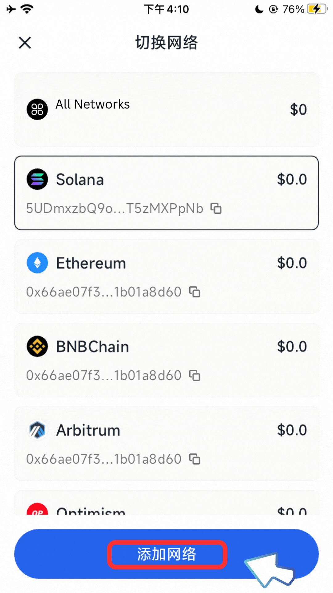Tap the Optimism logo icon

37,510
